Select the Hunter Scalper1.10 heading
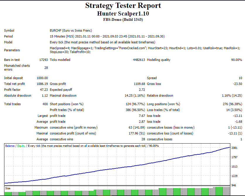The image size is (245, 196). click(x=123, y=13)
